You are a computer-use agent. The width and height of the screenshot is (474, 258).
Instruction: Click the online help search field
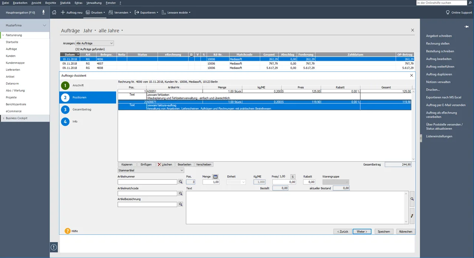[x=442, y=3]
